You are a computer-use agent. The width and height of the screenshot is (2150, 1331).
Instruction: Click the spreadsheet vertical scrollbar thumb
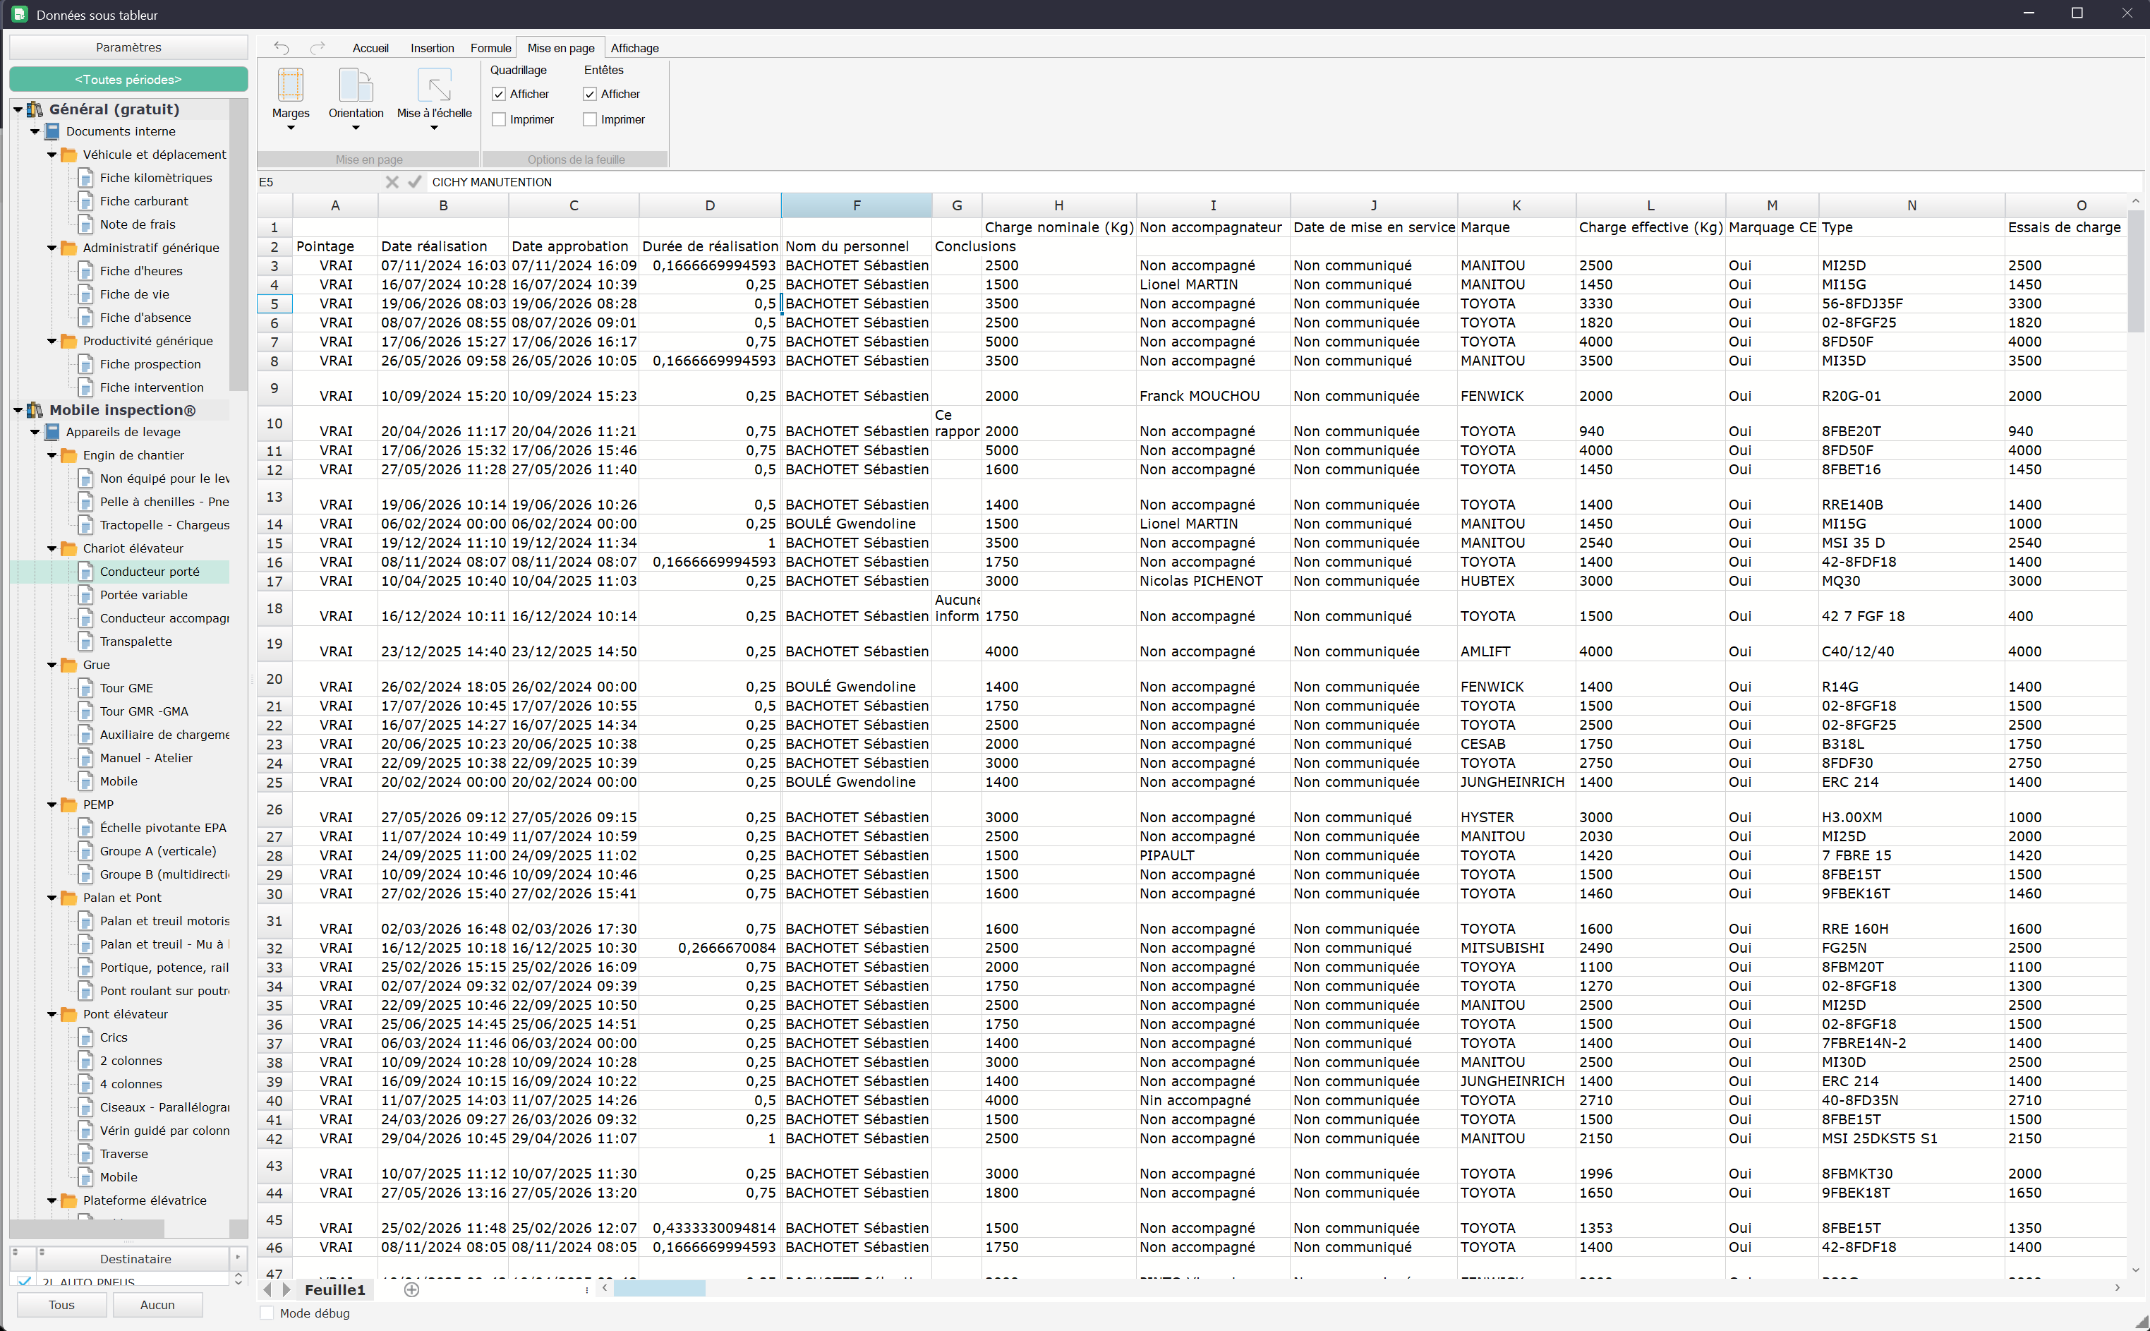2135,271
